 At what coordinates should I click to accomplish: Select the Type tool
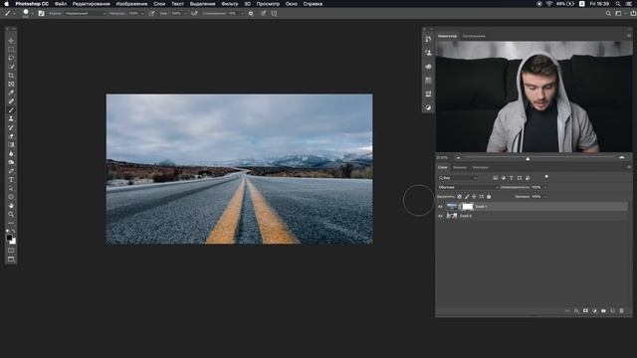coord(11,180)
